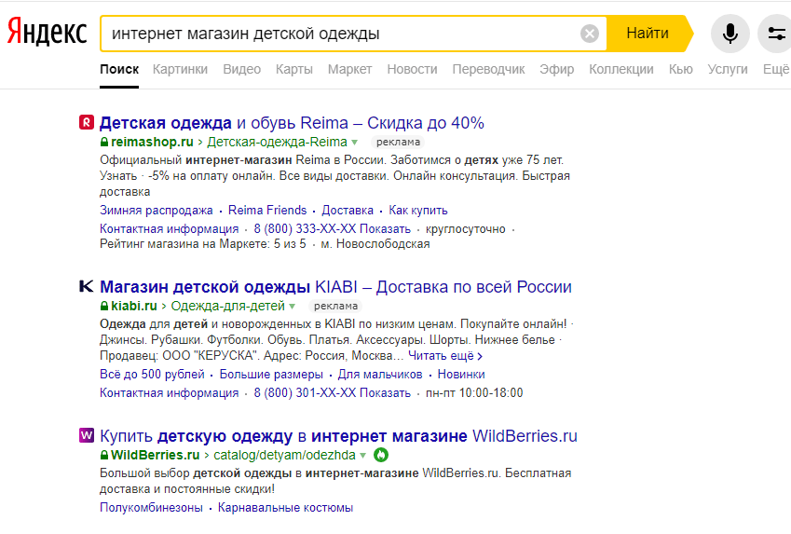This screenshot has height=534, width=791.
Task: Expand the dropdown arrow after catalog/detyam/odezhda
Action: tap(362, 456)
